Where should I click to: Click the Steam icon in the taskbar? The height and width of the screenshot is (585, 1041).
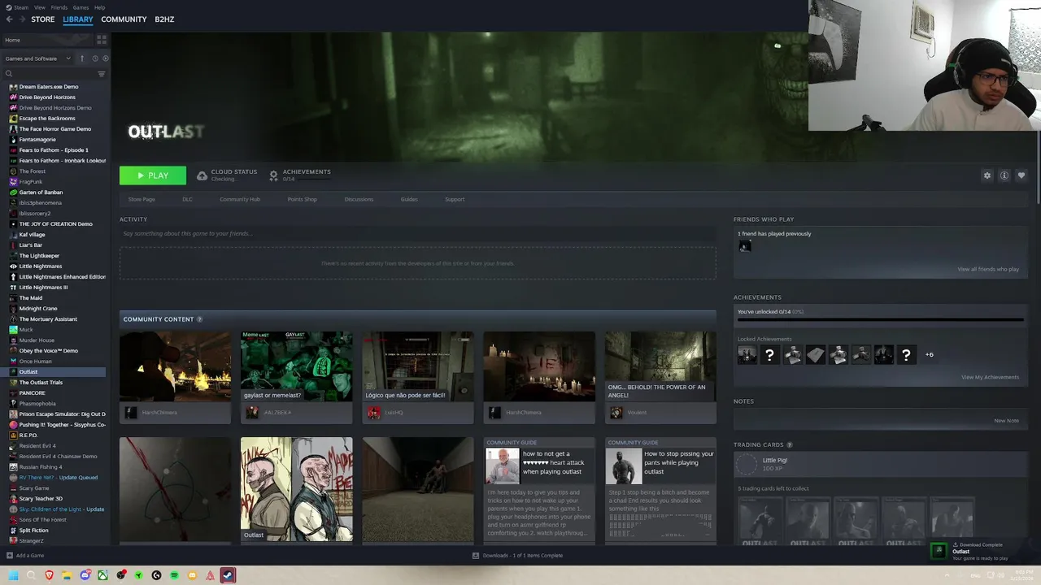(x=228, y=575)
